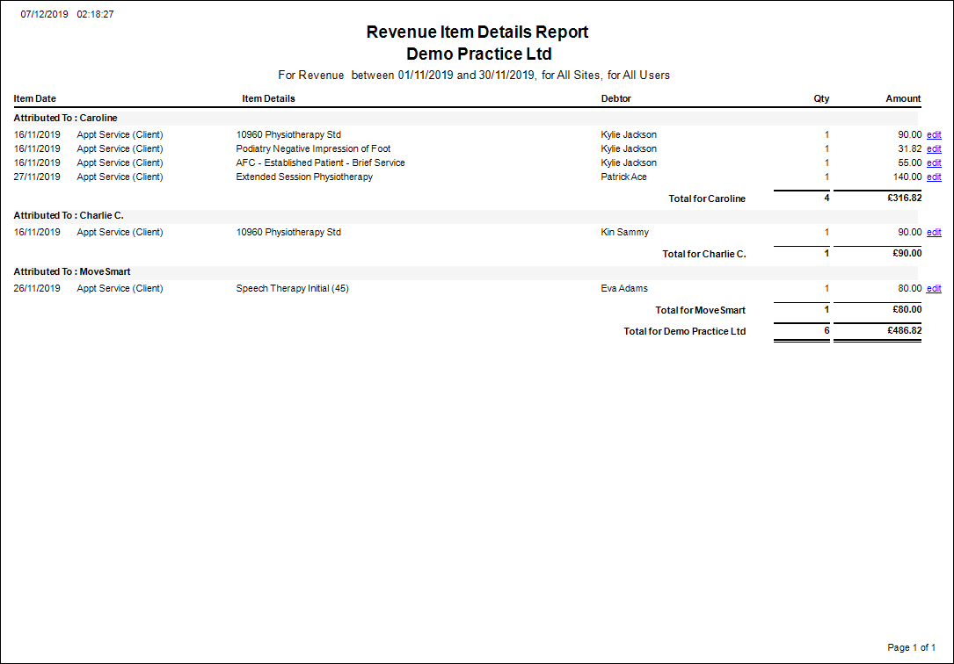Select 'Total for Charlie C.' label
Screen dimensions: 954x664
click(704, 254)
